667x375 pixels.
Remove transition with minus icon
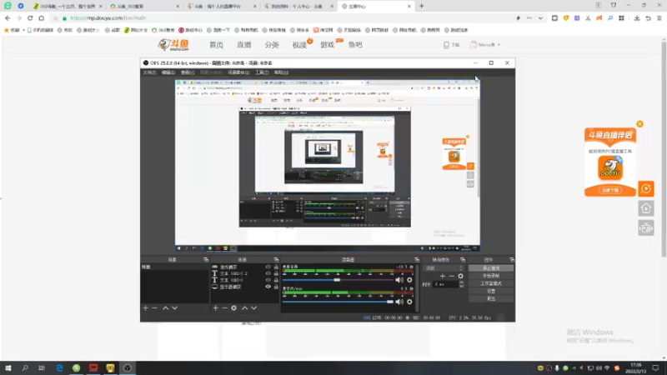[451, 276]
